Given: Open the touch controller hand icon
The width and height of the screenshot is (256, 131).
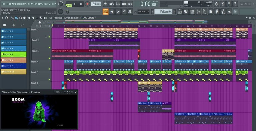Looking at the screenshot, I should click(229, 12).
